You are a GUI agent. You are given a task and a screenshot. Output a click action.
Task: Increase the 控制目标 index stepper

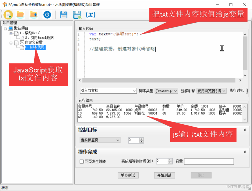point(141,139)
